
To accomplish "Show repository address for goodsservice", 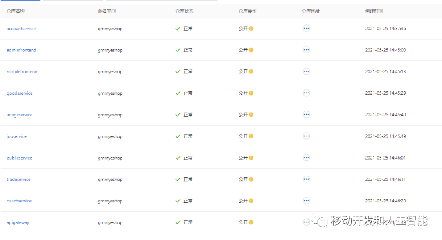I will 306,93.
